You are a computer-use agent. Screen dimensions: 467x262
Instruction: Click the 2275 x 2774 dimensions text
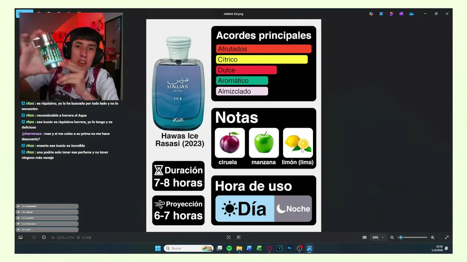[x=65, y=238]
